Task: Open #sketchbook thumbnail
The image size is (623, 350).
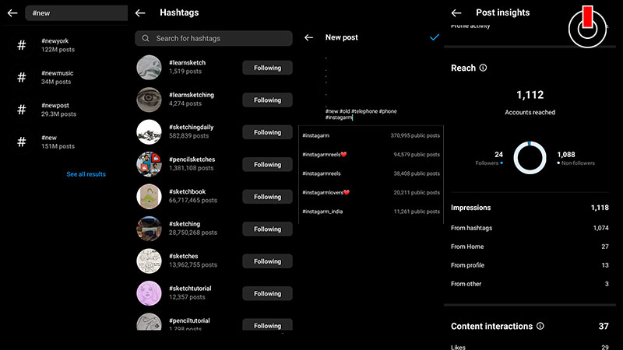Action: coord(149,197)
